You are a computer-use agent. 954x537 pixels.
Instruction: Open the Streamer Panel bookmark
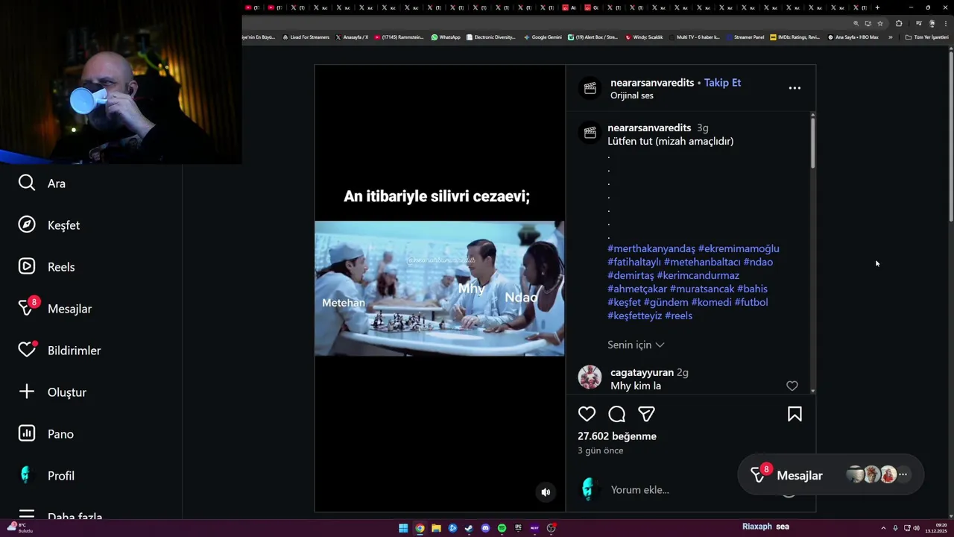coord(745,37)
